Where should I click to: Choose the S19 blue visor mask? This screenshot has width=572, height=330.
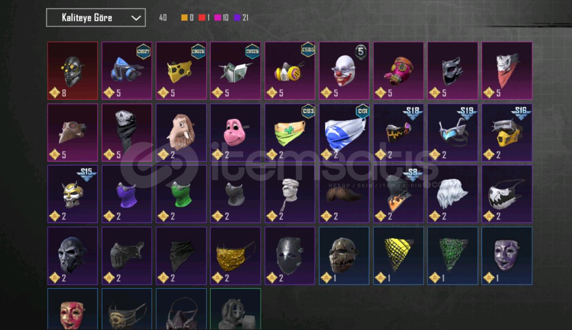click(453, 133)
